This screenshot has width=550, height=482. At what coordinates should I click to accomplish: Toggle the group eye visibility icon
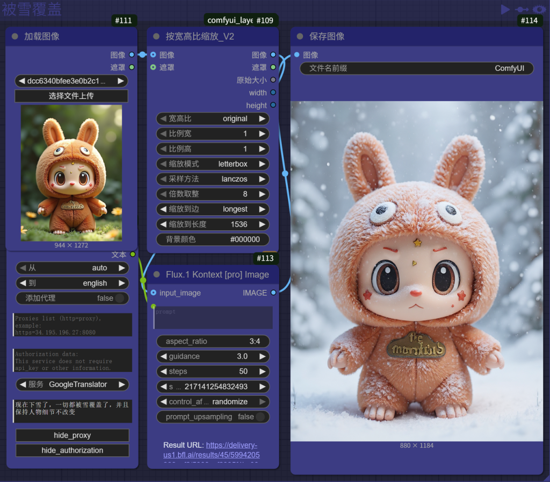[539, 9]
